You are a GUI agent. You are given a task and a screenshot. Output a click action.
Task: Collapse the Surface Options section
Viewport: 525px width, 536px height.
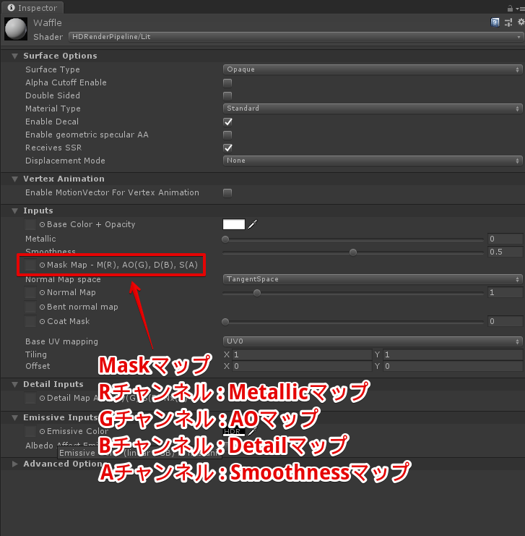(14, 56)
